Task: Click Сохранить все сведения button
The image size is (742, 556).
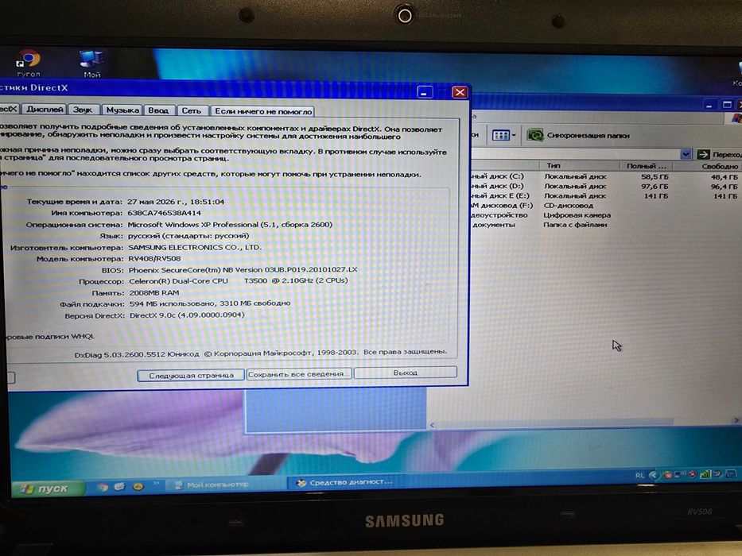Action: pos(298,374)
